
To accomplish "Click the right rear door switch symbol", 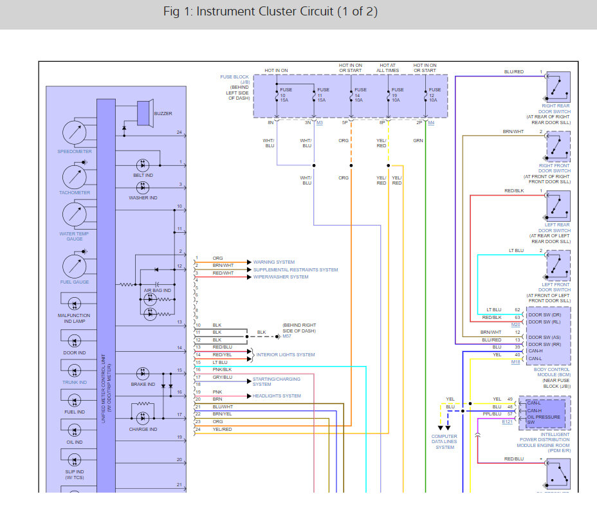I will [557, 87].
